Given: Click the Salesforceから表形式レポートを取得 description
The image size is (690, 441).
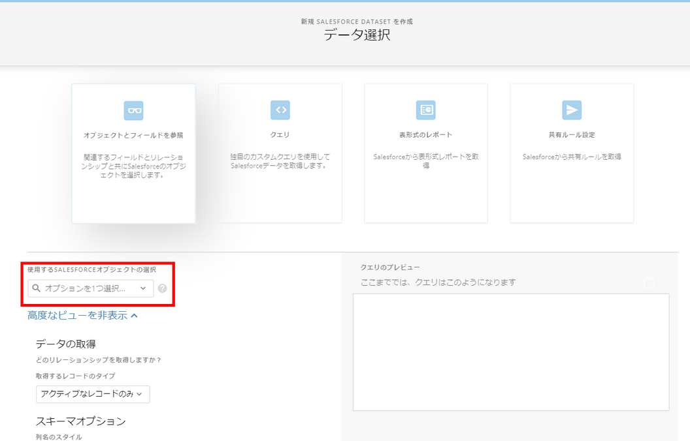Looking at the screenshot, I should 426,161.
